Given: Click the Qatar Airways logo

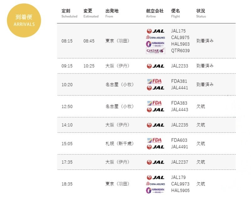Looking at the screenshot, I should pos(155,51).
